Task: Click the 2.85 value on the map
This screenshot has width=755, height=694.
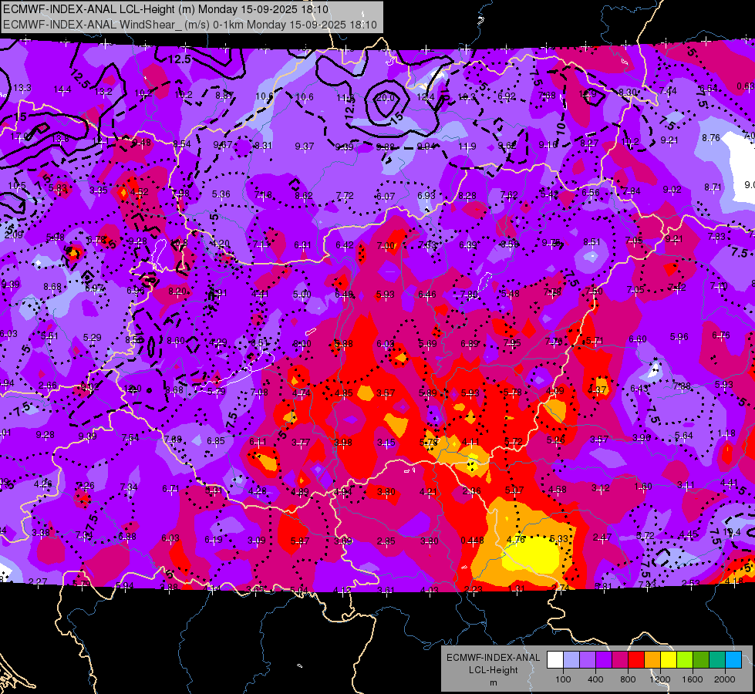Action: point(386,541)
